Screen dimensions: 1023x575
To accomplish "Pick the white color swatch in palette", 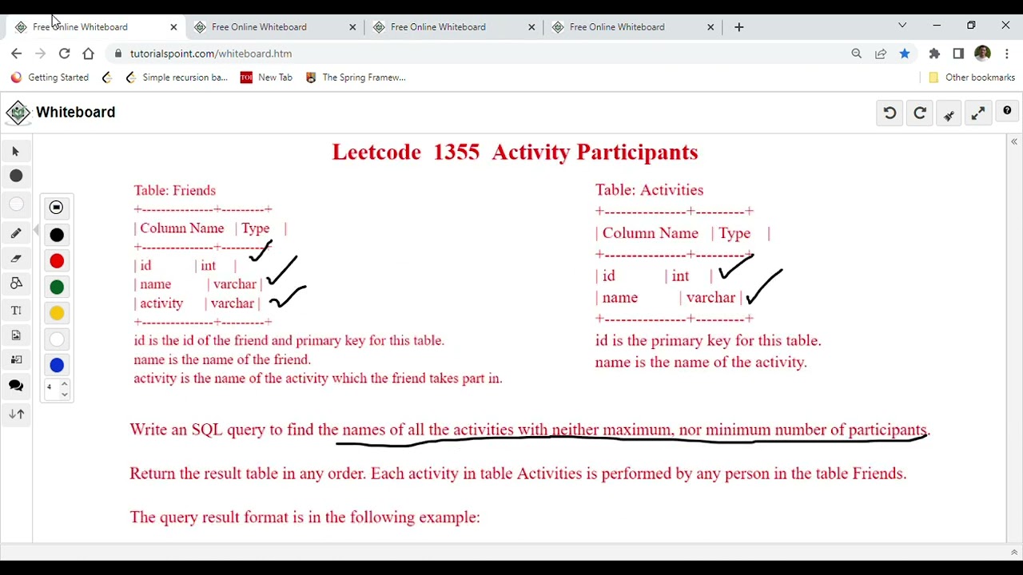I will (x=57, y=339).
